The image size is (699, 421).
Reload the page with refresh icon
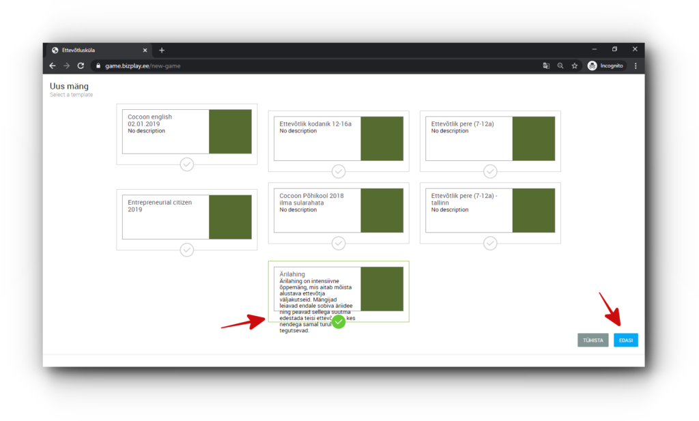[x=81, y=66]
